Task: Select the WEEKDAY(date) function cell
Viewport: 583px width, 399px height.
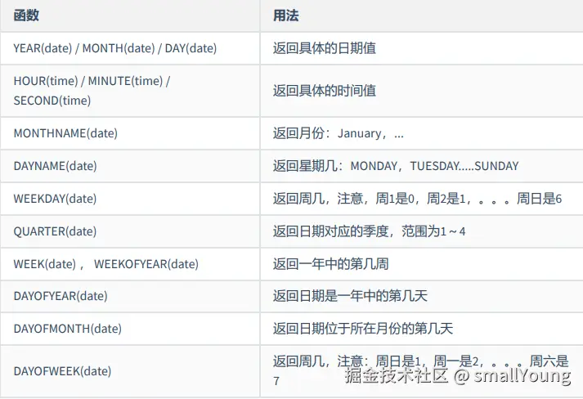Action: click(55, 199)
